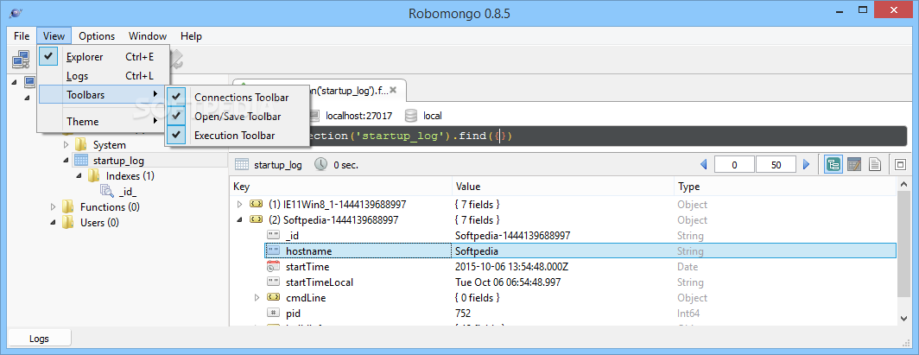Click the Logs button at bottom
The width and height of the screenshot is (919, 355).
39,338
